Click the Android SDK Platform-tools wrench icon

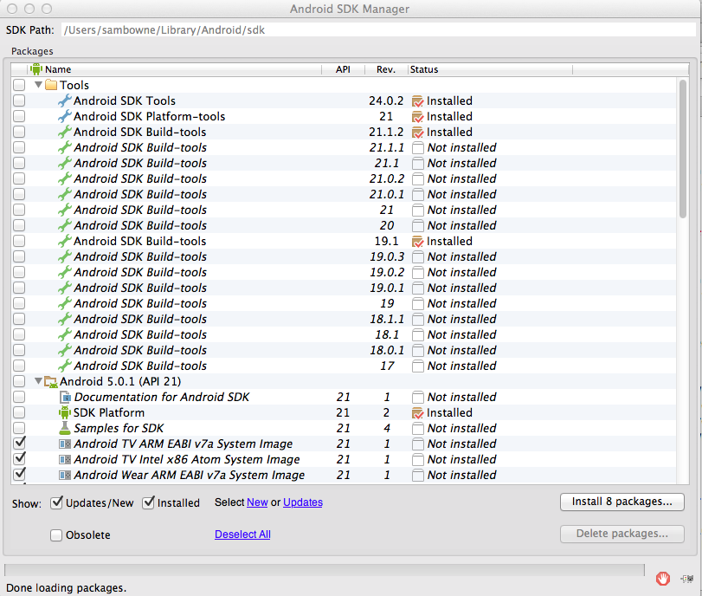[64, 117]
